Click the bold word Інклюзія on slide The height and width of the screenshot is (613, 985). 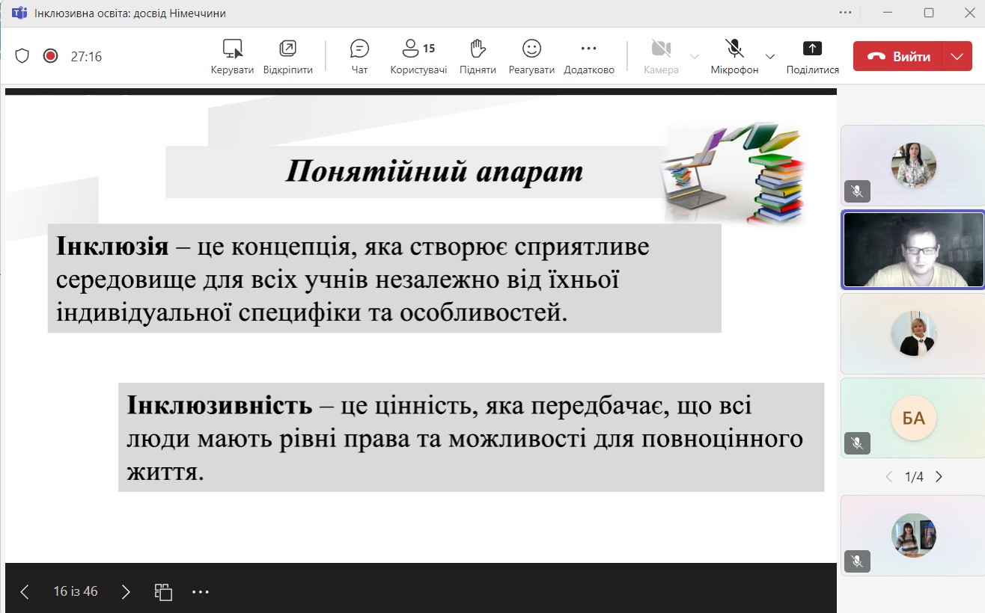coord(112,247)
